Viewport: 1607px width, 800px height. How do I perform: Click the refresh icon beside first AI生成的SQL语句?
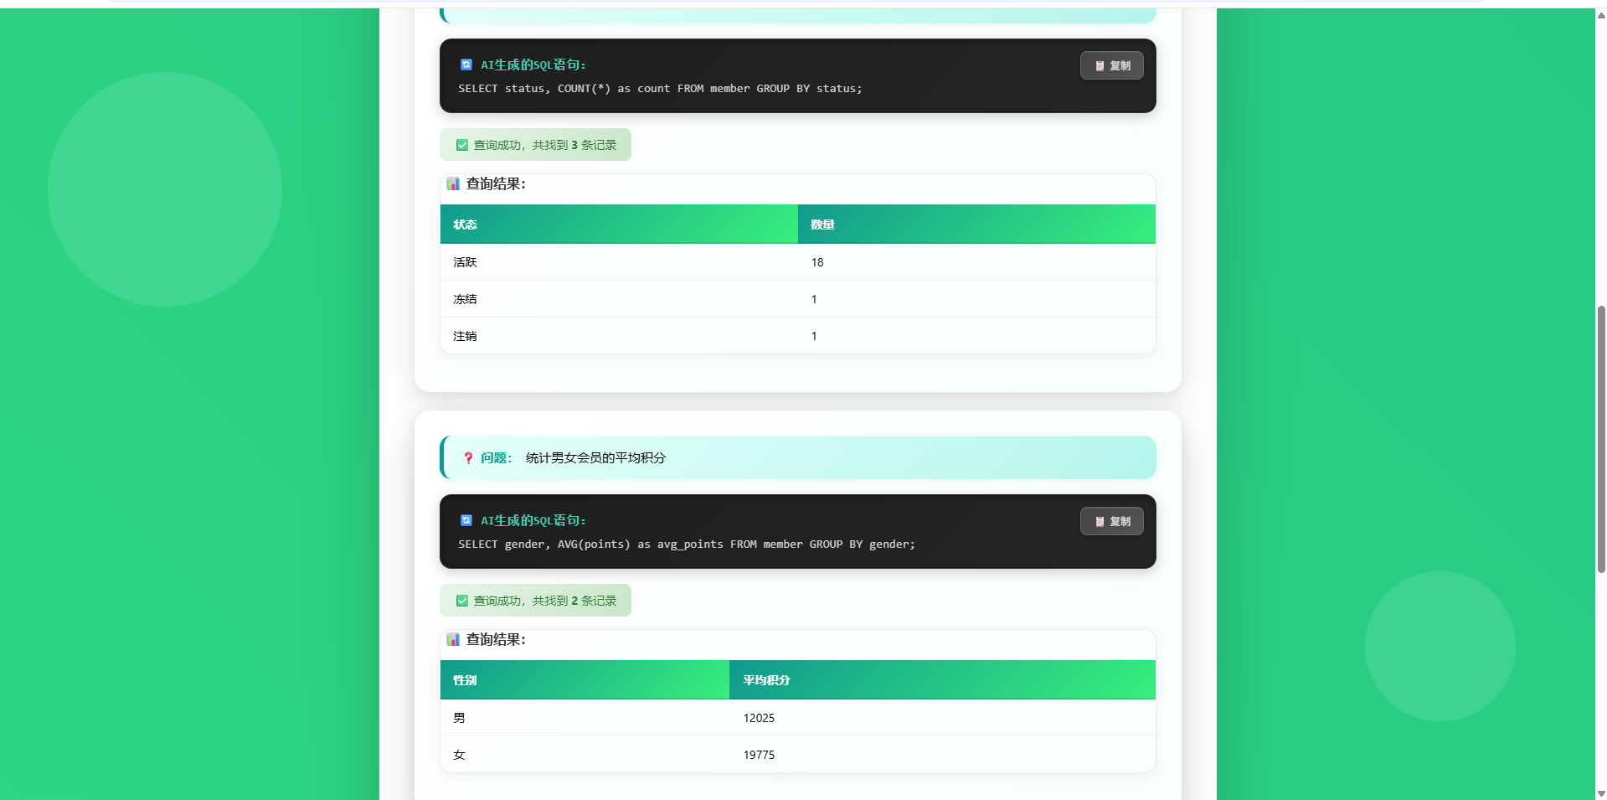click(x=466, y=65)
